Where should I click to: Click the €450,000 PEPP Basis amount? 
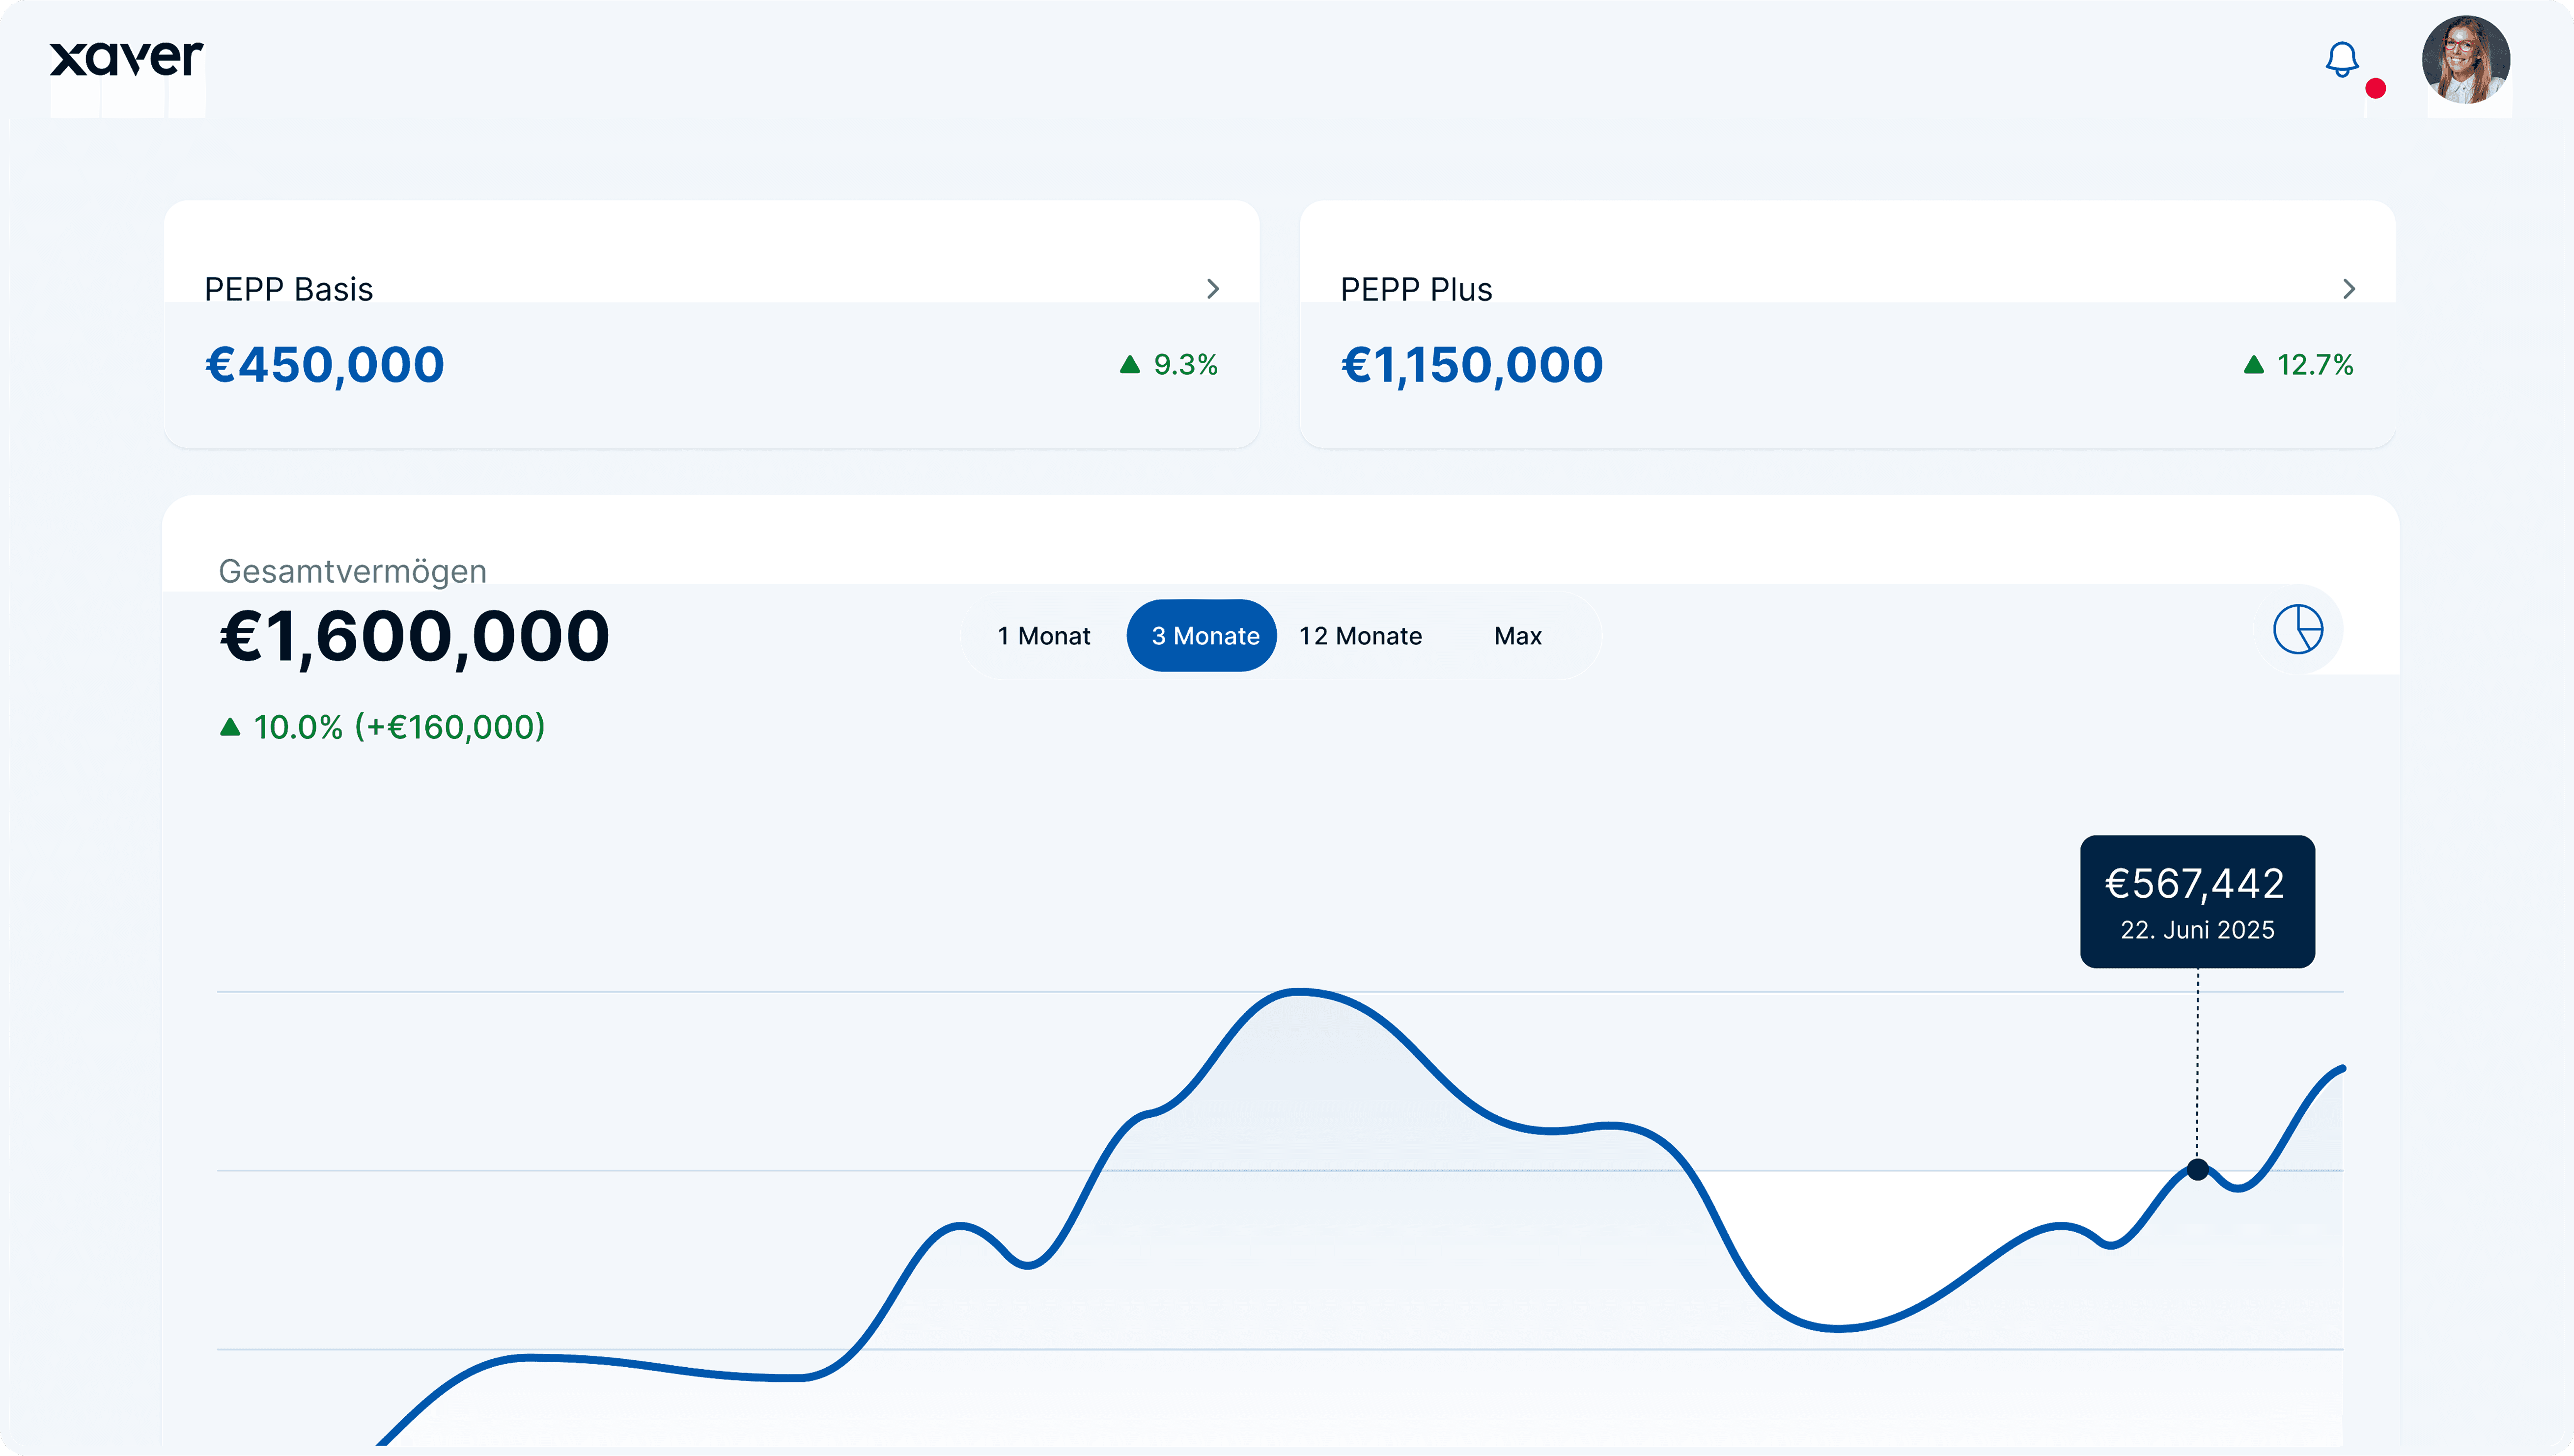(325, 364)
